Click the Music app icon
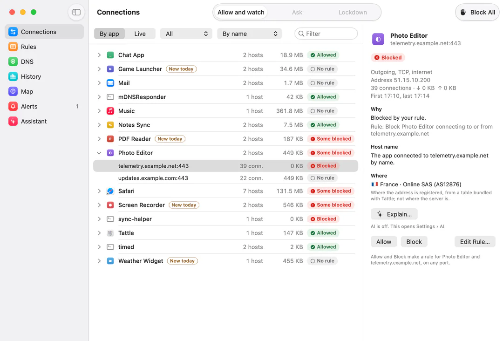The image size is (503, 341). pyautogui.click(x=110, y=111)
